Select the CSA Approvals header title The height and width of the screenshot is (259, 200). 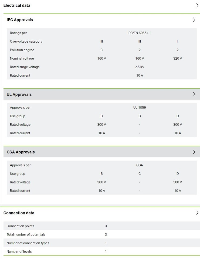(21, 152)
